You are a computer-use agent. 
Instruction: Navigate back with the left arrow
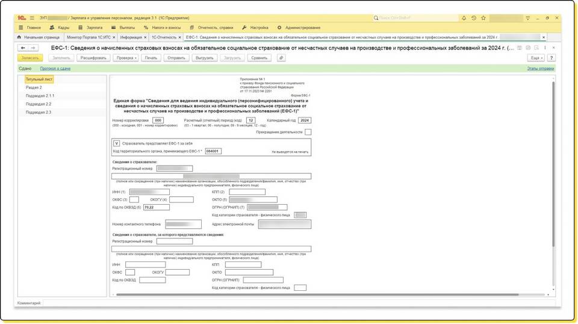pyautogui.click(x=23, y=48)
